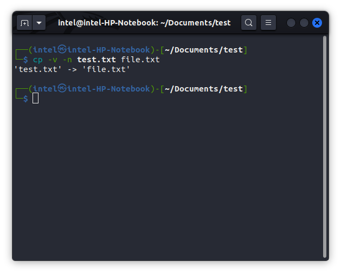Click bold test.txt argument in command
341x274 pixels.
(x=96, y=60)
